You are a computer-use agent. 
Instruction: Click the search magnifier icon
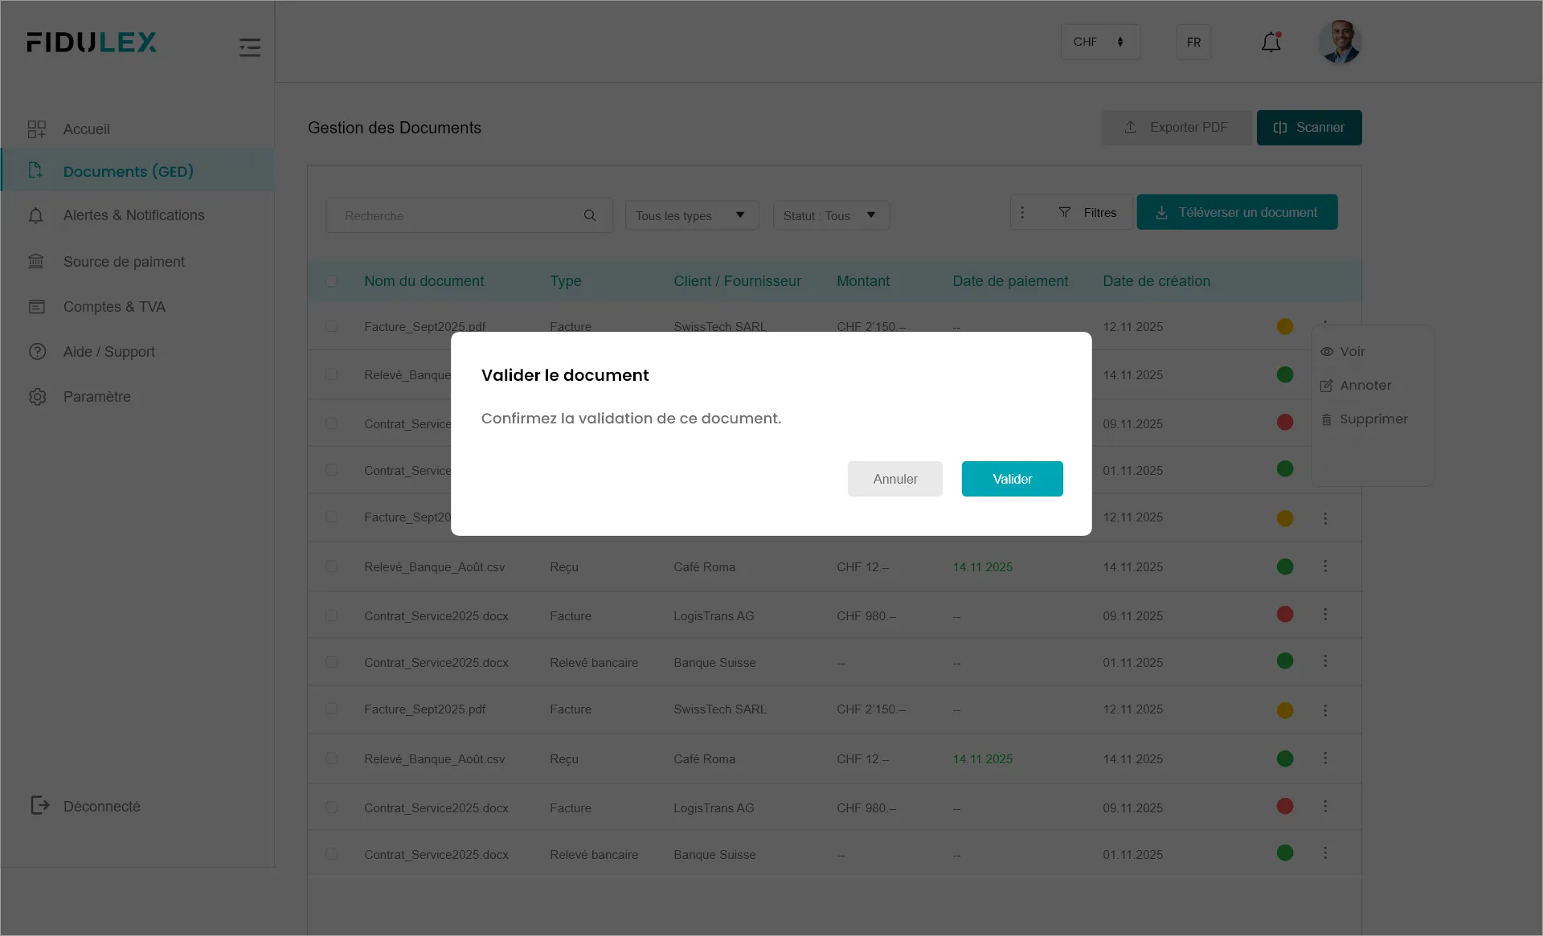[x=590, y=215]
